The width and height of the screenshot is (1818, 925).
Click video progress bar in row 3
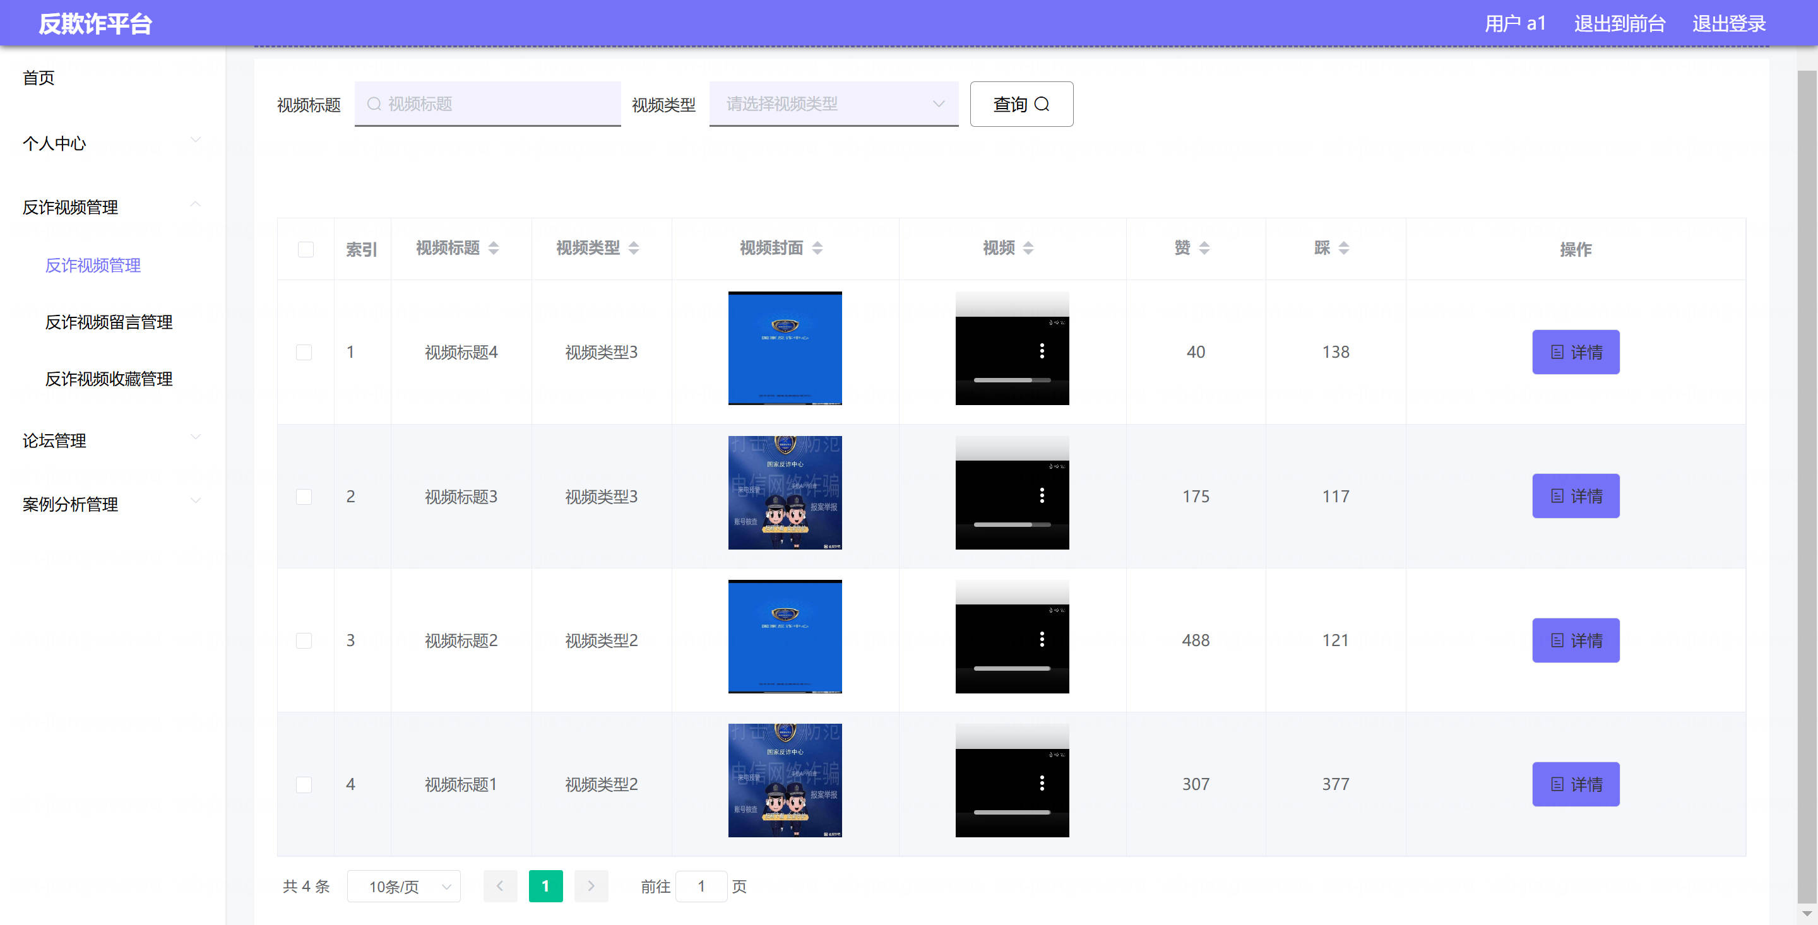(x=1011, y=668)
